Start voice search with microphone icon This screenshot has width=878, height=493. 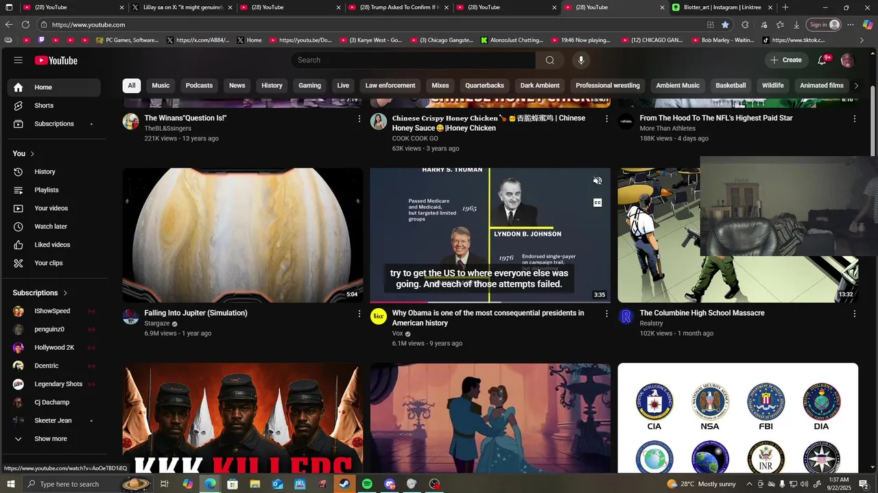[x=581, y=60]
